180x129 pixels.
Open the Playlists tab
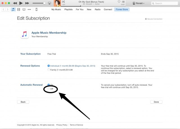click(68, 10)
